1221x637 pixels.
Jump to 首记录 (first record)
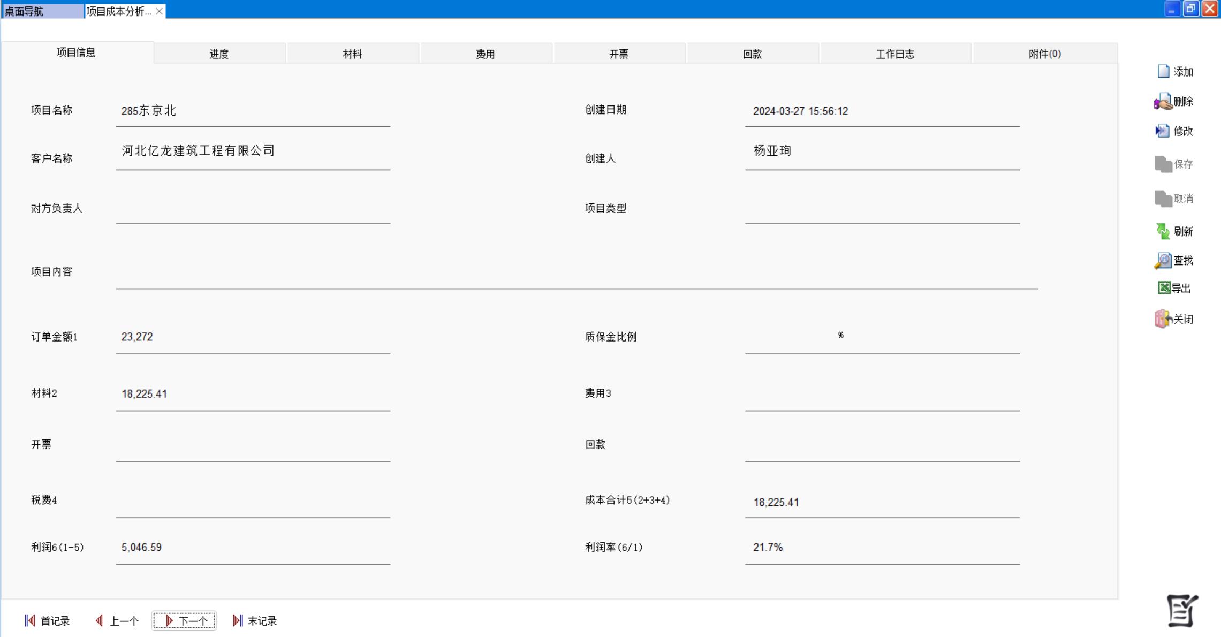[x=48, y=621]
